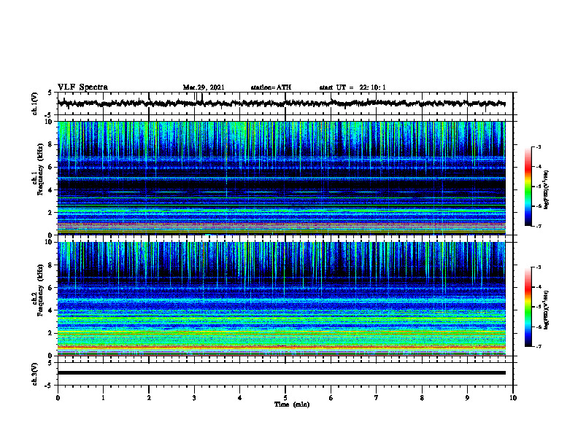Click the ch.2 spectrogram color bar
This screenshot has height=446, width=578.
(x=528, y=307)
